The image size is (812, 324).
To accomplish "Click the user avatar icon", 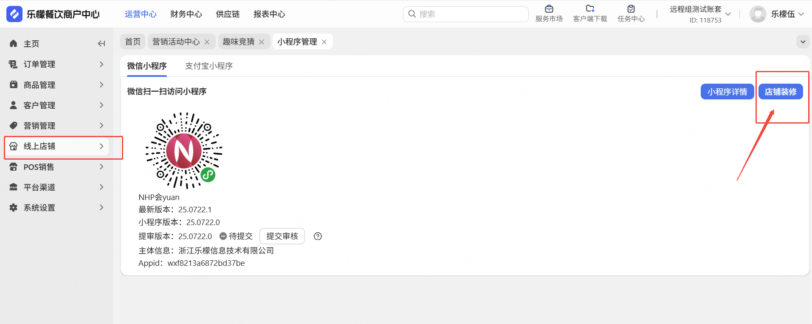I will tap(758, 14).
